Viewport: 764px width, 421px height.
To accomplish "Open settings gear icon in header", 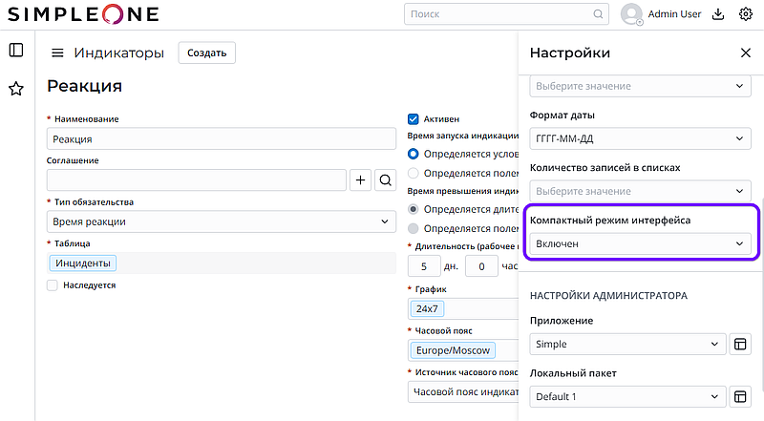I will click(x=746, y=14).
